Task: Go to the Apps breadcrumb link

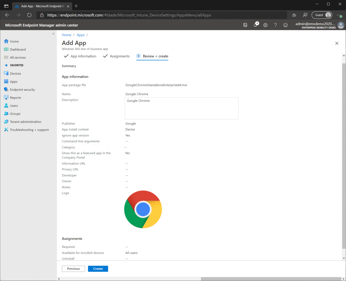Action: pos(80,35)
